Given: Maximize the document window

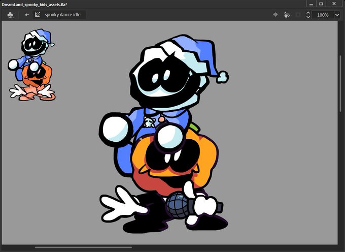Looking at the screenshot, I should coord(321,4).
